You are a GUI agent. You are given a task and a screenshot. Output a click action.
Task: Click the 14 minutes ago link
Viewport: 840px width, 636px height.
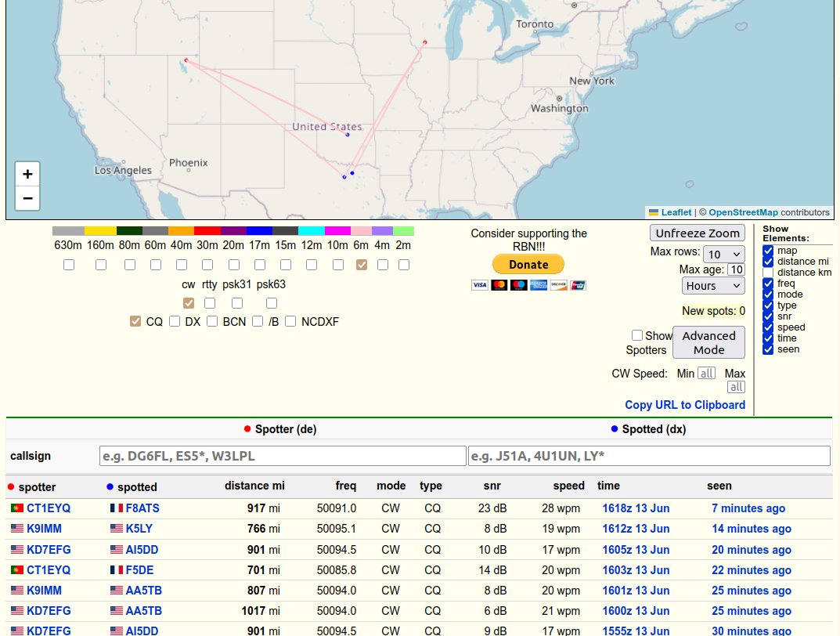click(x=751, y=529)
